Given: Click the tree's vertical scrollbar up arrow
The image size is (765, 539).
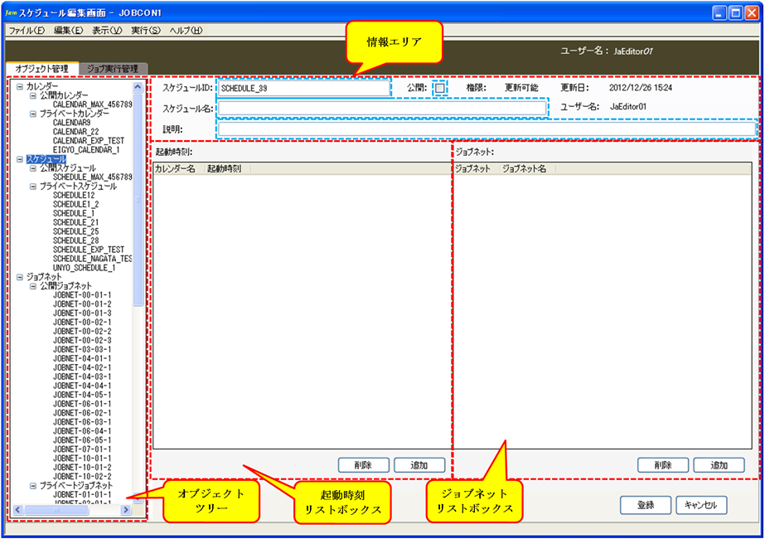Looking at the screenshot, I should 138,85.
